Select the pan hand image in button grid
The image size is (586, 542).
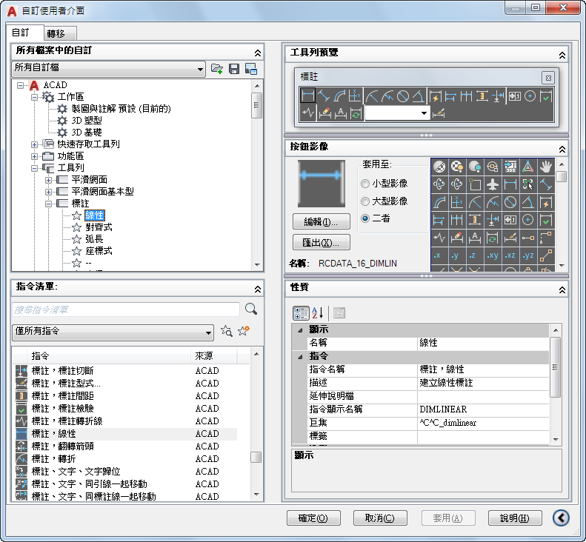546,167
